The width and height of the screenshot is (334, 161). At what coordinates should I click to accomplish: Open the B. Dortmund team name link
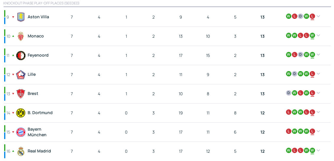(40, 113)
